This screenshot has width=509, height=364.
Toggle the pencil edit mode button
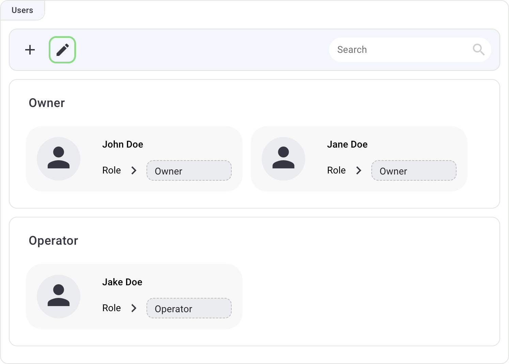pyautogui.click(x=62, y=50)
